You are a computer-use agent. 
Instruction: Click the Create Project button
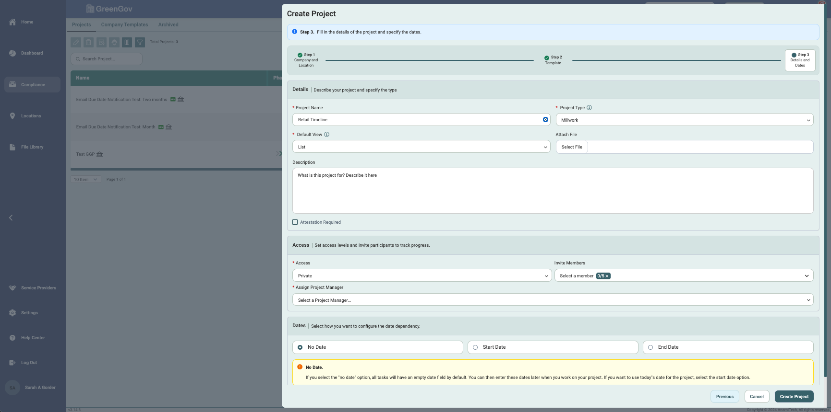pyautogui.click(x=794, y=397)
